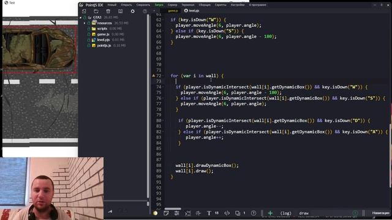
Task: Click the Навигация button at bottom right
Action: pyautogui.click(x=381, y=213)
